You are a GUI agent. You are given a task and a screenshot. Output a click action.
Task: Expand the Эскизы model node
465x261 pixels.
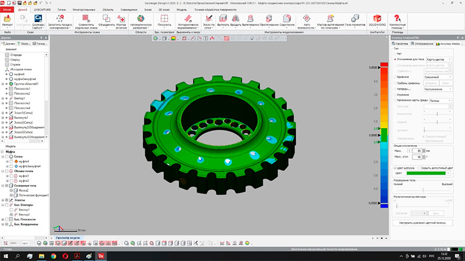(3, 200)
